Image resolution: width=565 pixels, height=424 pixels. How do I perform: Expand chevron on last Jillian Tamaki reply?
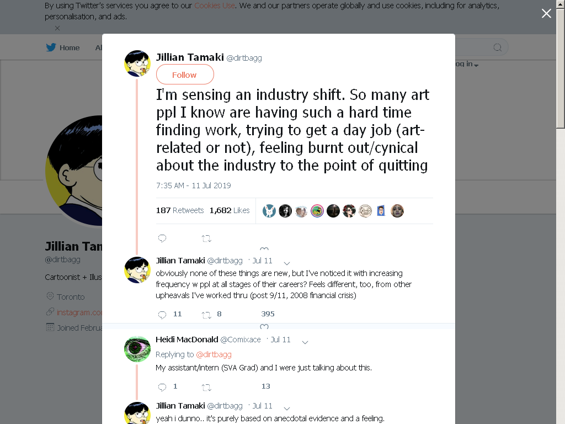click(287, 408)
